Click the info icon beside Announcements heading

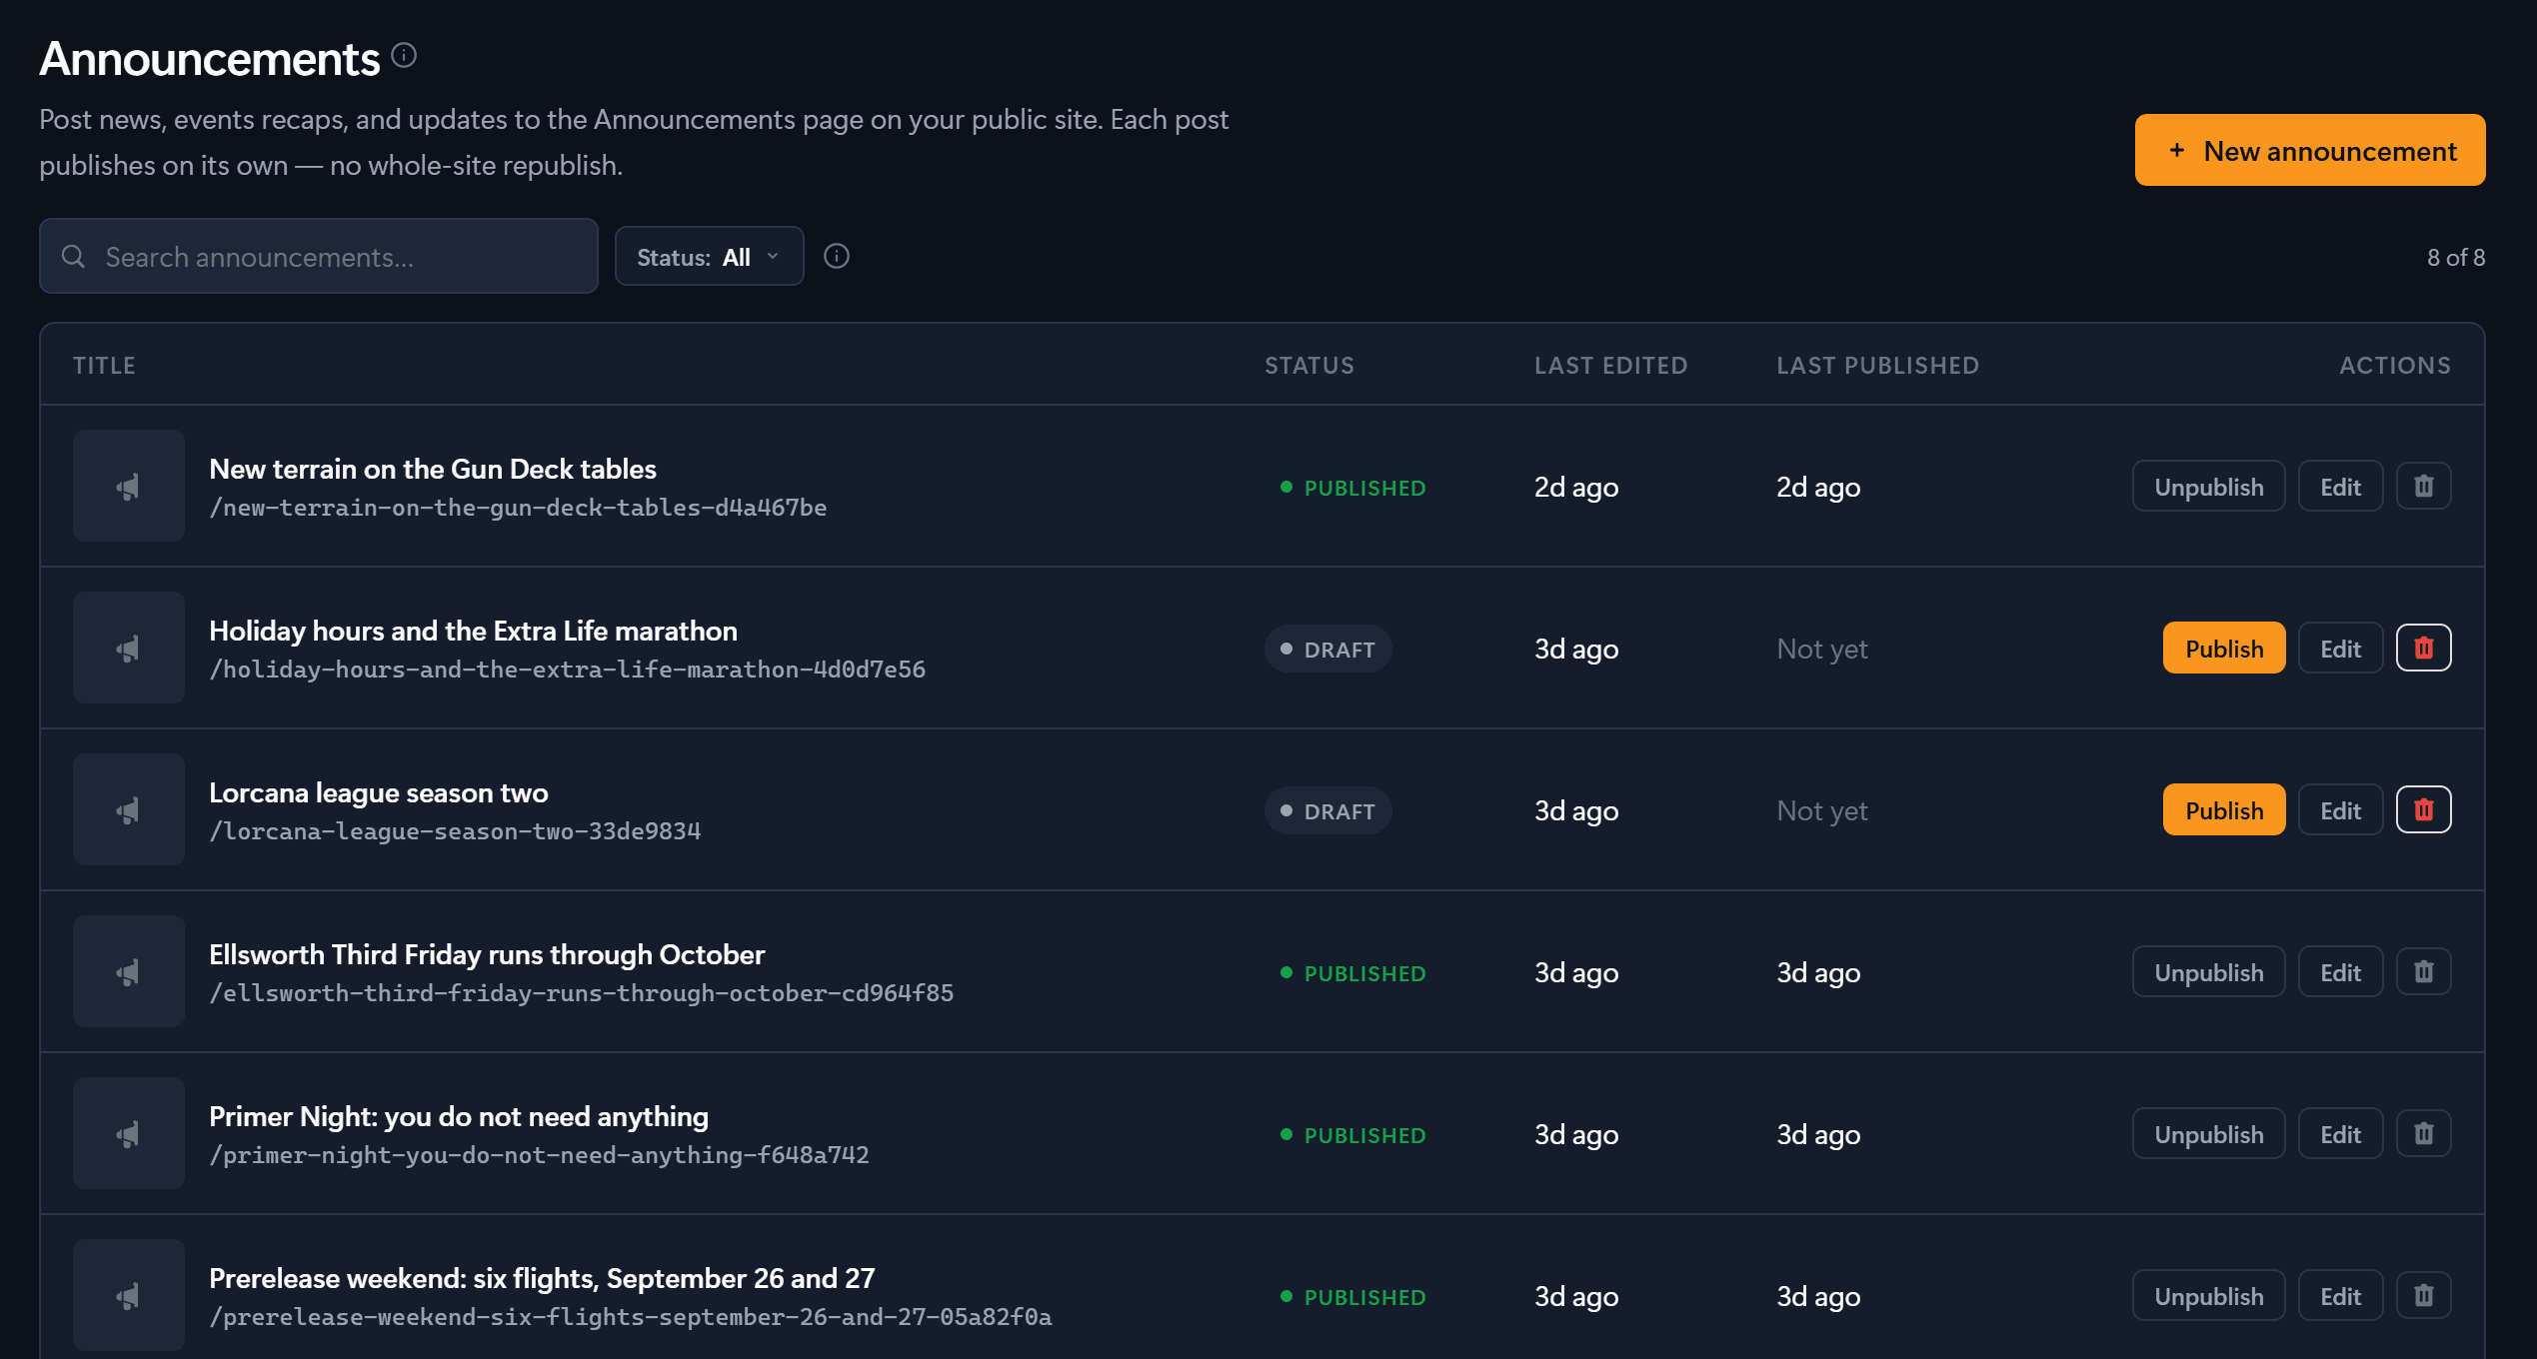(404, 55)
